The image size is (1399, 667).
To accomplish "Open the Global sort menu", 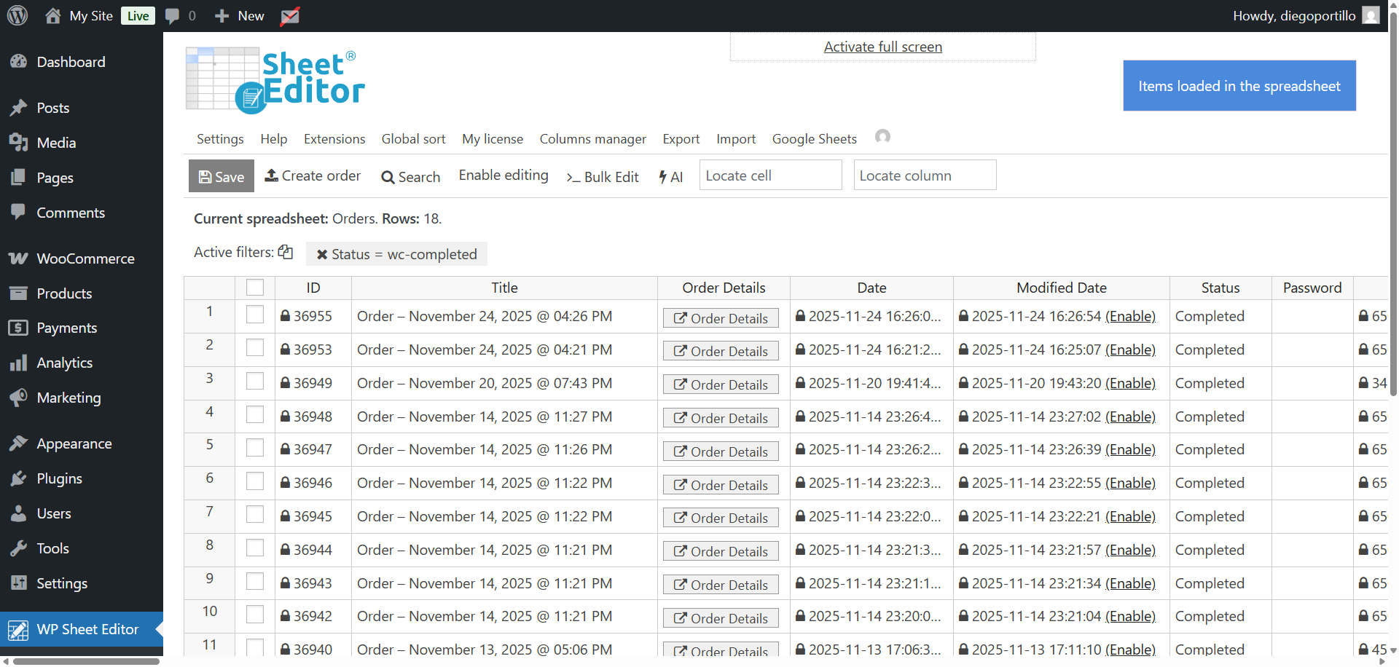I will click(413, 139).
